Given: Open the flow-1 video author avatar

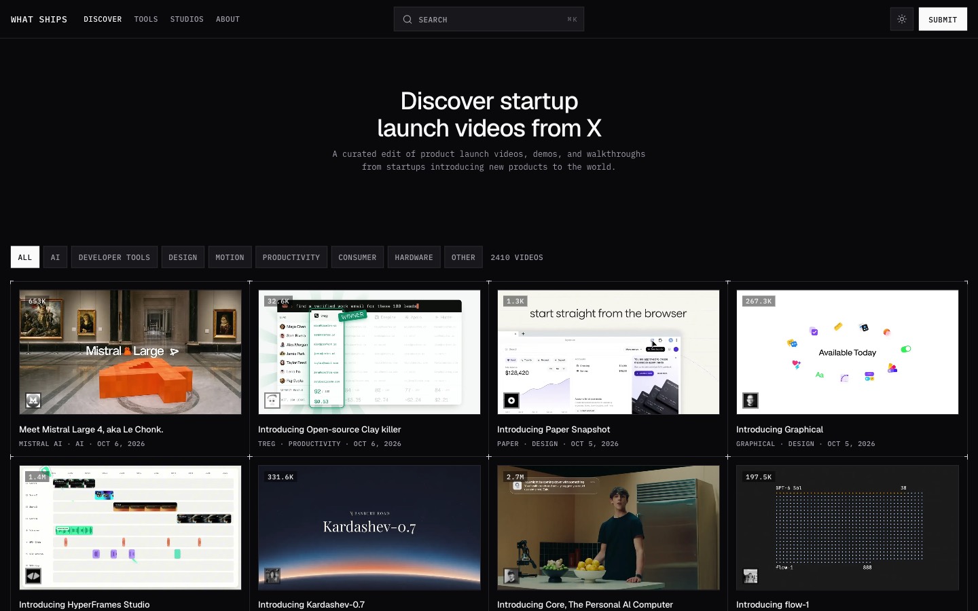Looking at the screenshot, I should click(x=750, y=576).
